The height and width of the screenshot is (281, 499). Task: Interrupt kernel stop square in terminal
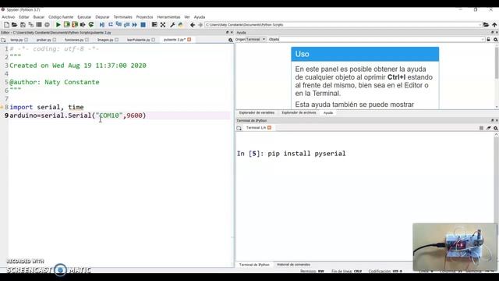click(x=481, y=128)
